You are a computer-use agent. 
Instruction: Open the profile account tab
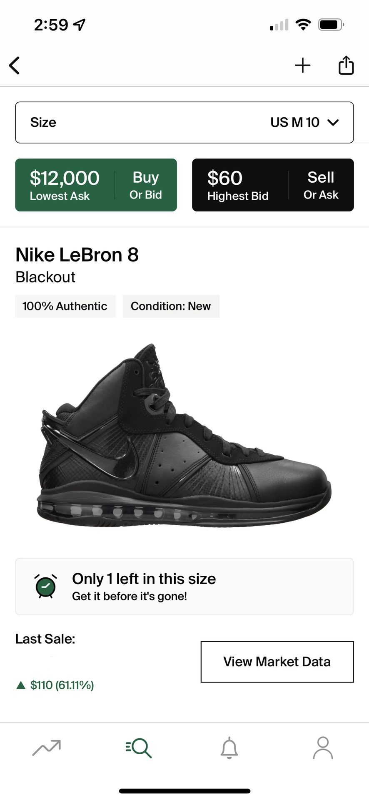323,748
